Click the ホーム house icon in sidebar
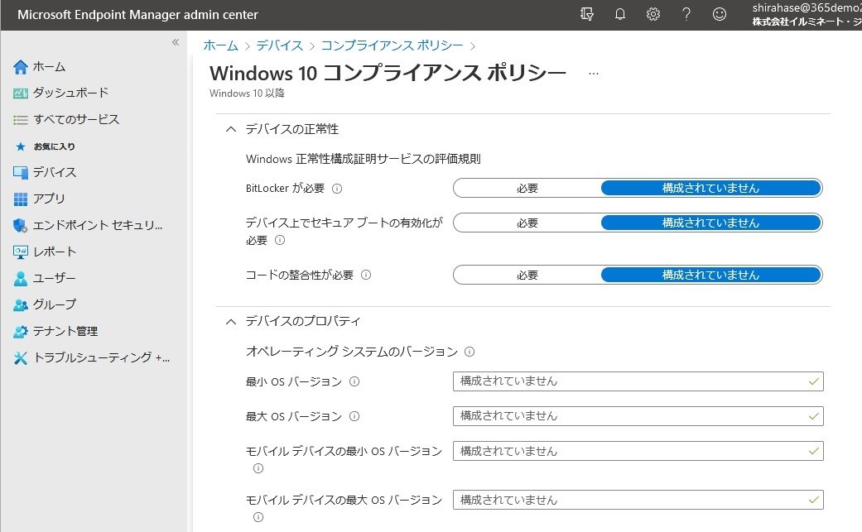The image size is (862, 532). click(x=21, y=67)
